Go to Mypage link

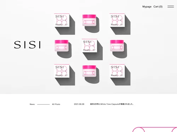[x=147, y=7]
